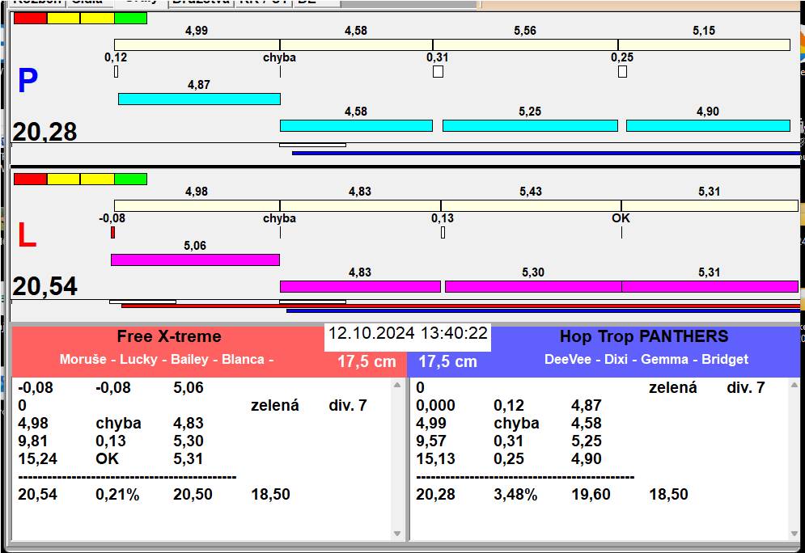Click the 0,31 changeover box in lane P
The image size is (805, 553).
click(x=438, y=71)
